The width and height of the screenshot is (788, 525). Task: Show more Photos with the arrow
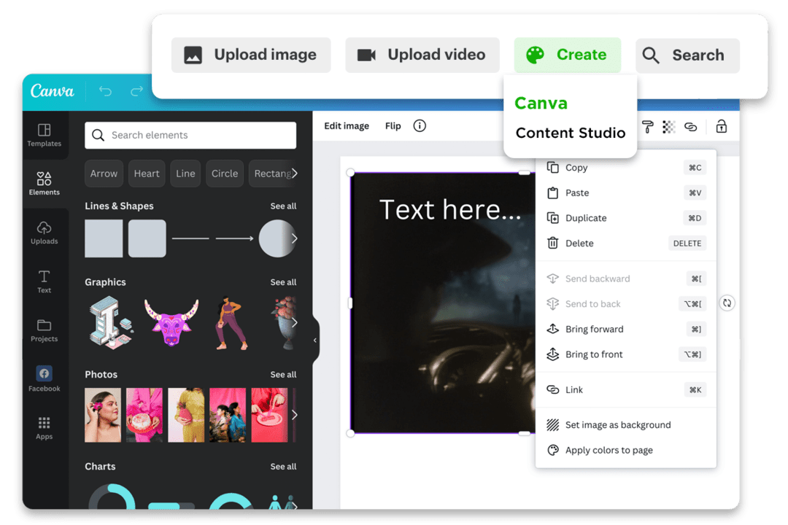point(295,415)
